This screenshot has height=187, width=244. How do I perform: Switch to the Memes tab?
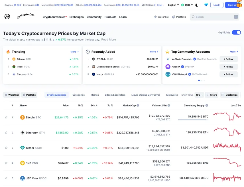point(95,95)
